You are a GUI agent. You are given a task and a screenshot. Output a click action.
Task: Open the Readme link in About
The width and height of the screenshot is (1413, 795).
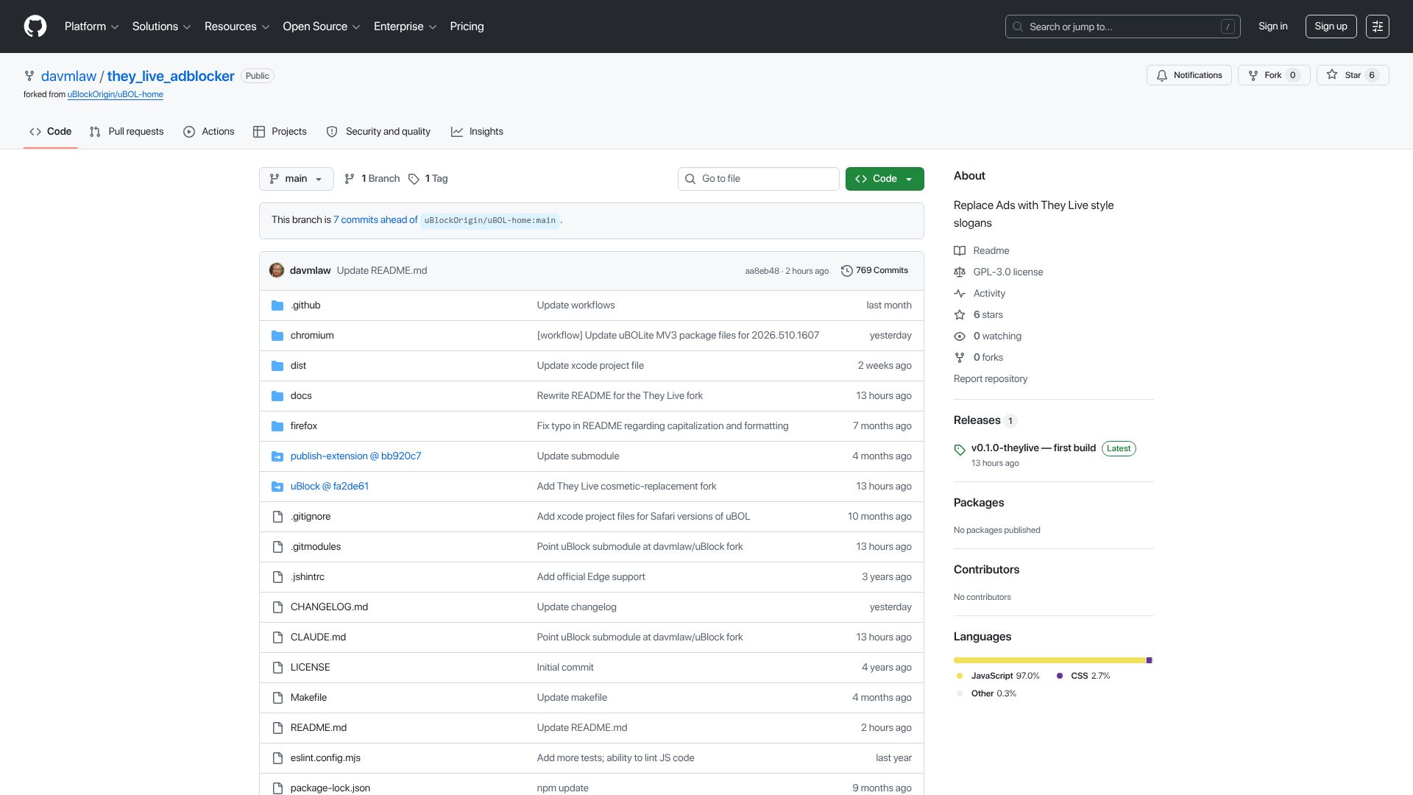(982, 251)
